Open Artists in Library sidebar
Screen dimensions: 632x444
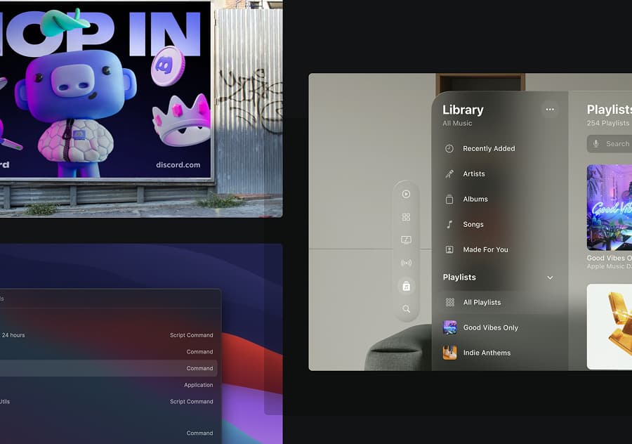coord(499,174)
